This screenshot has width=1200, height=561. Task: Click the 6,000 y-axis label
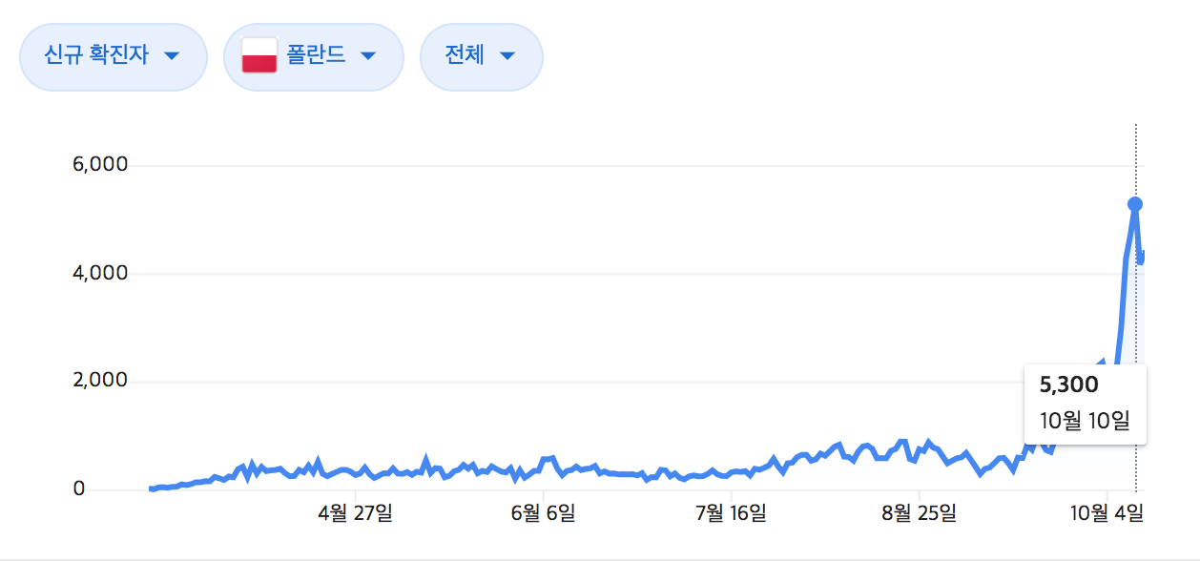tap(100, 165)
